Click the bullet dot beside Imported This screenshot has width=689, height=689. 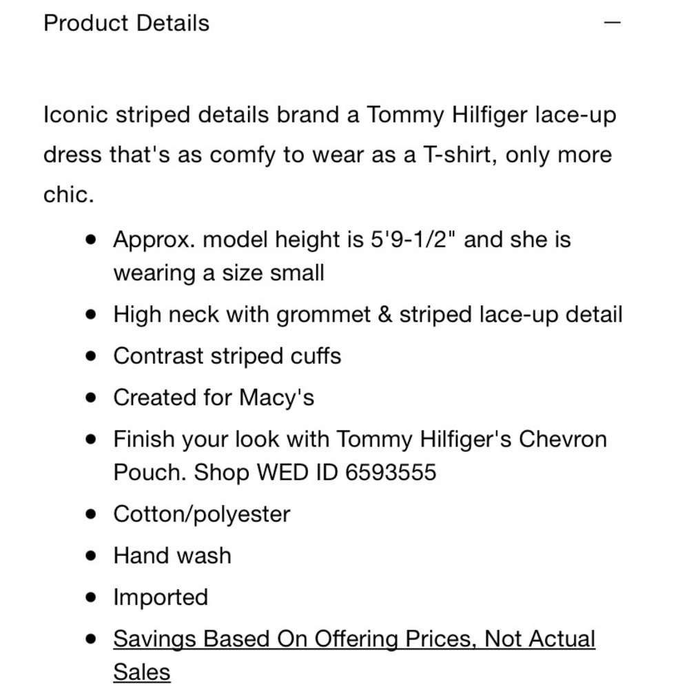[x=91, y=597]
